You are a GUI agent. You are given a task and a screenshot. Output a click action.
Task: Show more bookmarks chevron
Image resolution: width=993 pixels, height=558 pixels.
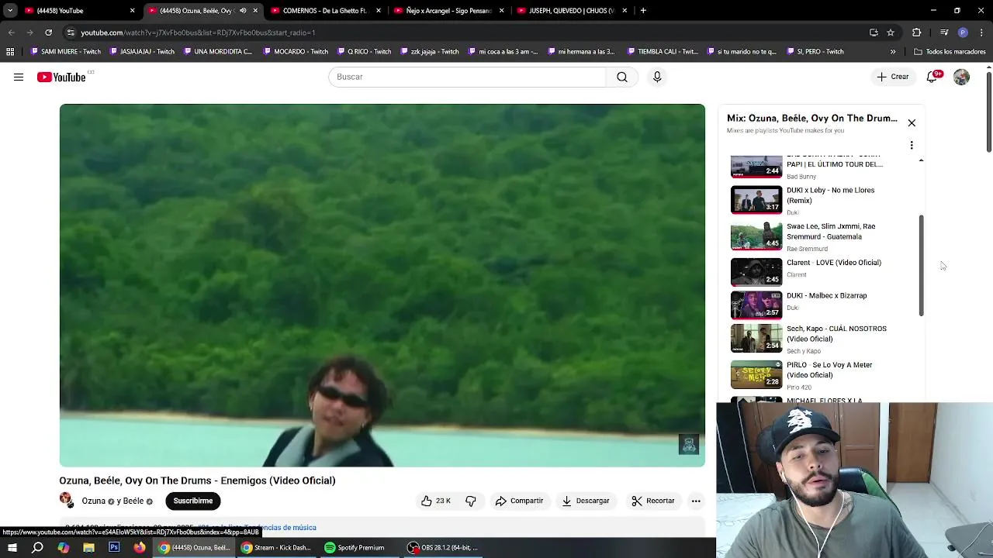click(893, 52)
